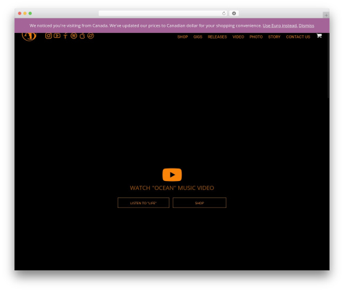Image resolution: width=344 pixels, height=291 pixels.
Task: Play the Ocean music video
Action: (x=172, y=175)
